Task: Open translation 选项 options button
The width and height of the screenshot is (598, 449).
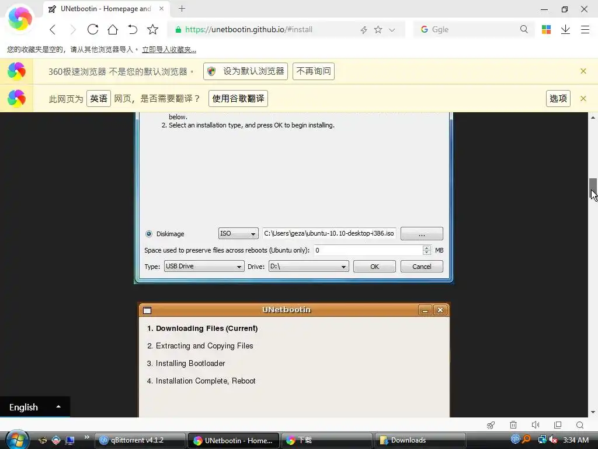Action: 558,98
